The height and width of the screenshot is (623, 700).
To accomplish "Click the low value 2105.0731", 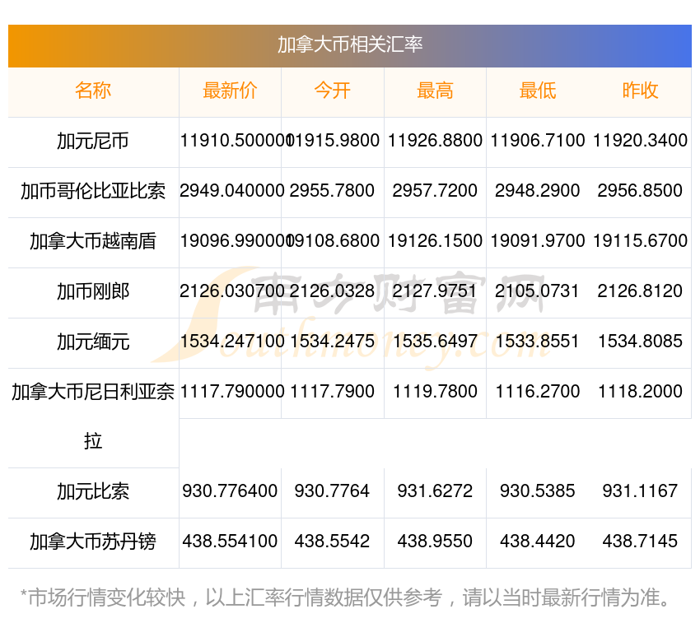I will pyautogui.click(x=538, y=291).
